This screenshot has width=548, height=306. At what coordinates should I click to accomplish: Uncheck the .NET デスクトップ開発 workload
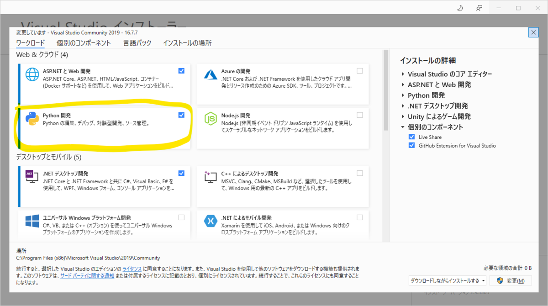(181, 173)
